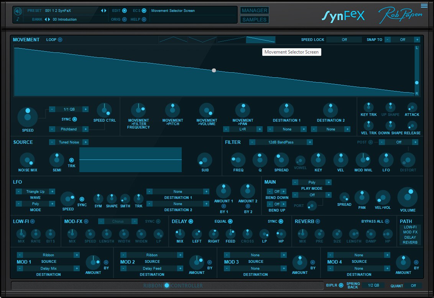Click the source SEMI knob
434x298 pixels.
[x=57, y=160]
